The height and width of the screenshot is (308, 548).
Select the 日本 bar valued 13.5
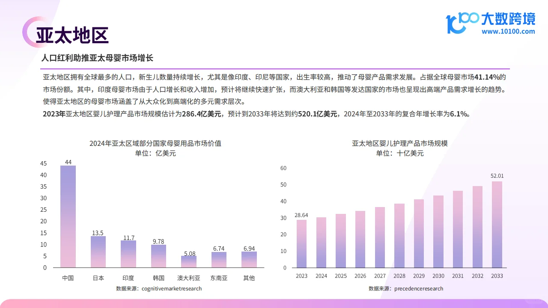(98, 252)
